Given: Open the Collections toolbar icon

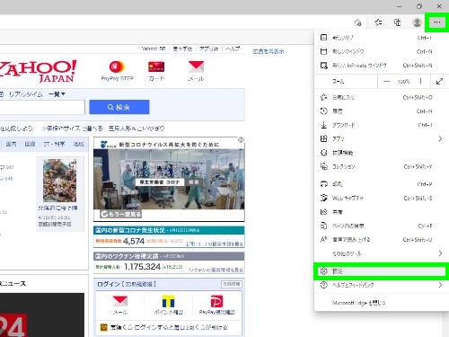Looking at the screenshot, I should click(397, 22).
